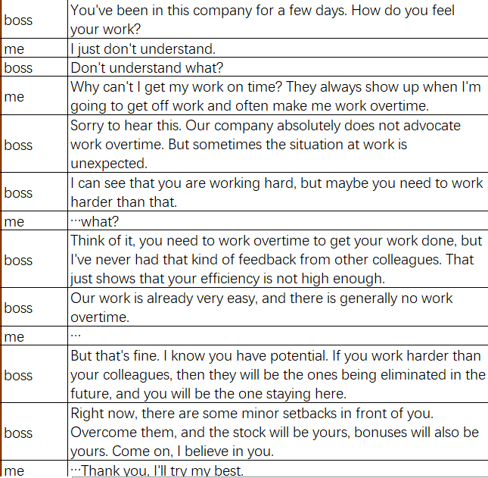Click cell starting 'You've been in this company'

278,19
